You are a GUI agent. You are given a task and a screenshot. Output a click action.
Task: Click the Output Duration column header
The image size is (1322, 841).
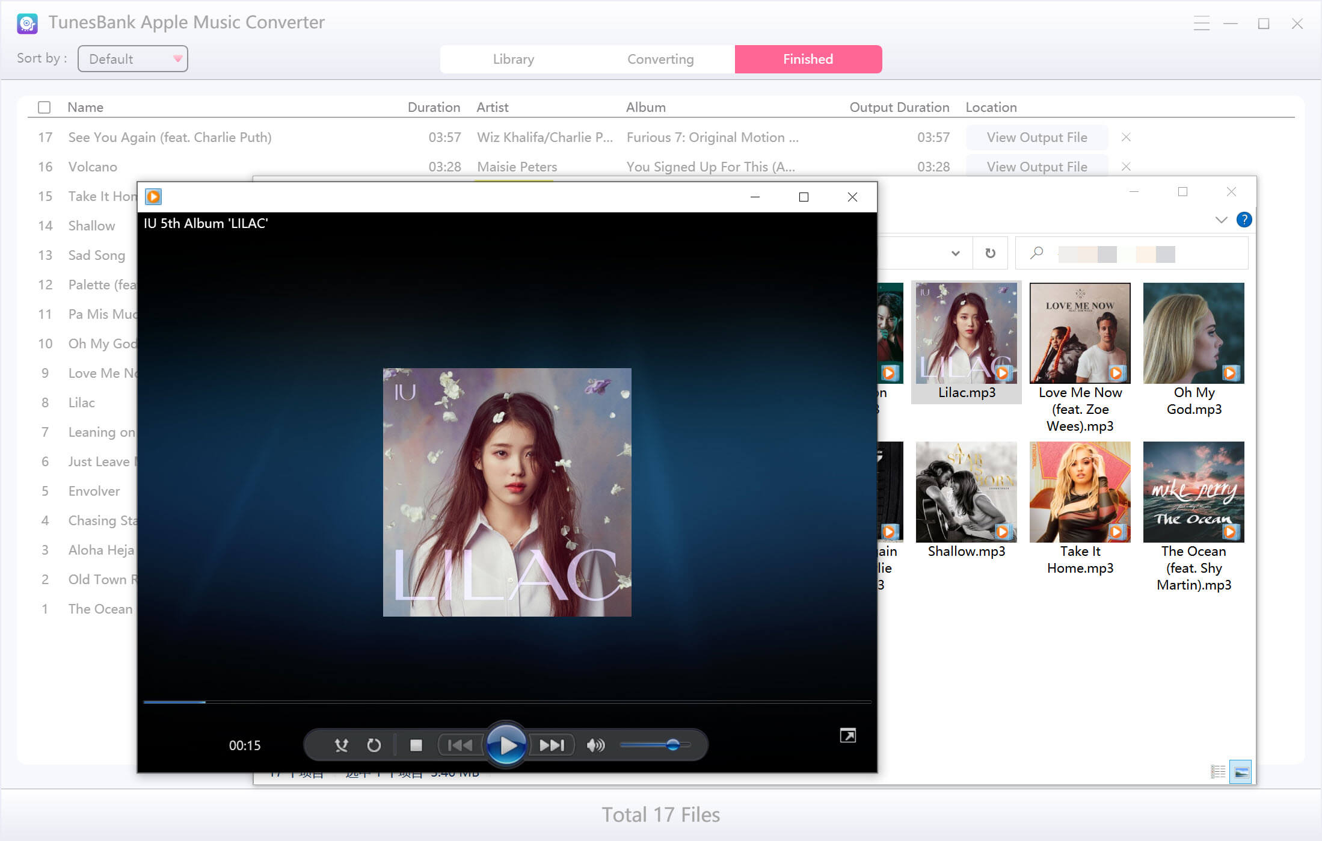coord(899,107)
